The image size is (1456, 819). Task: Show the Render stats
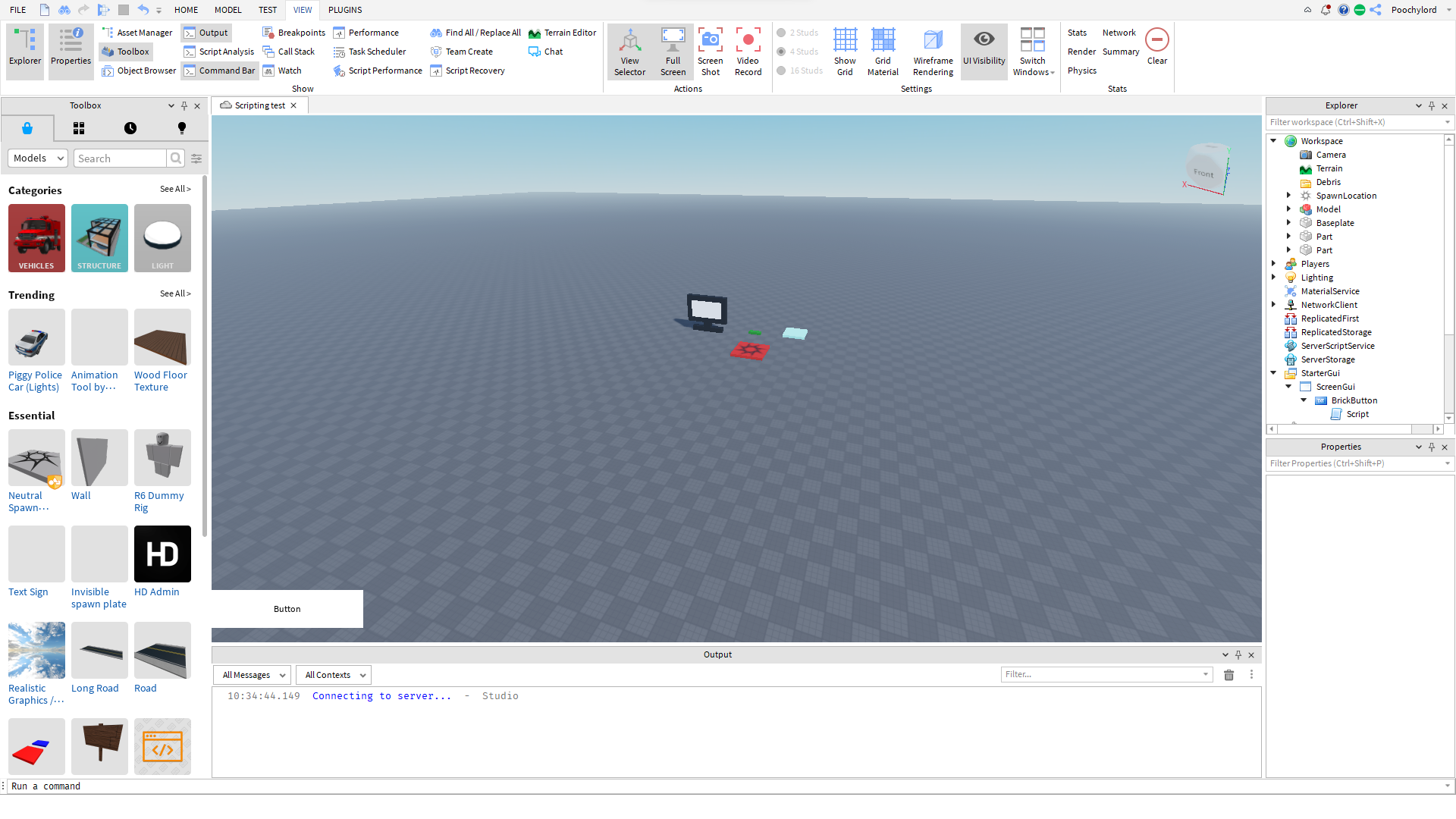pyautogui.click(x=1082, y=52)
